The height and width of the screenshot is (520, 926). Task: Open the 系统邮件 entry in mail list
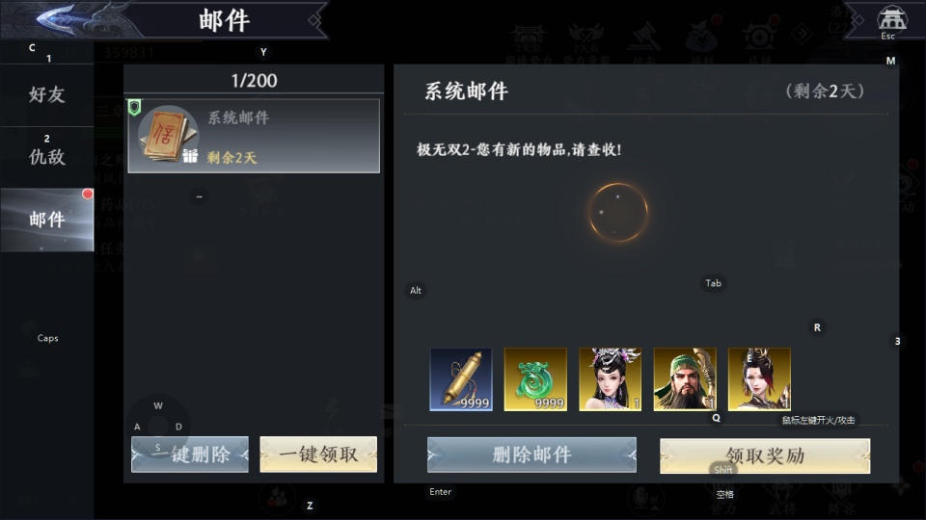pos(254,136)
